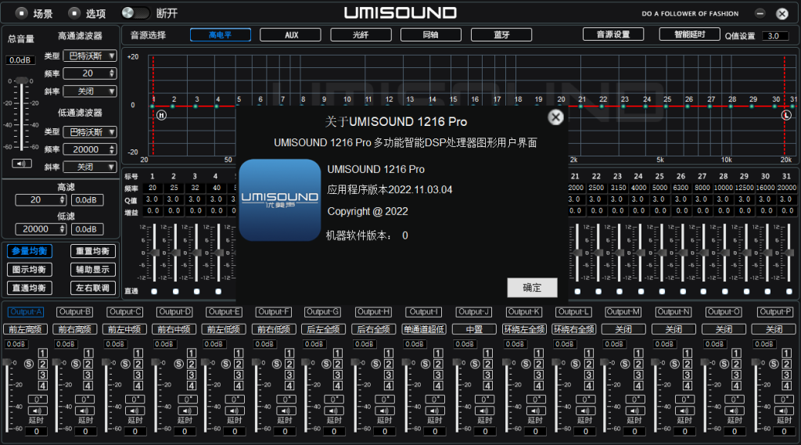Enable 直通 bypass checkbox for band 25
This screenshot has width=801, height=445.
coord(662,291)
